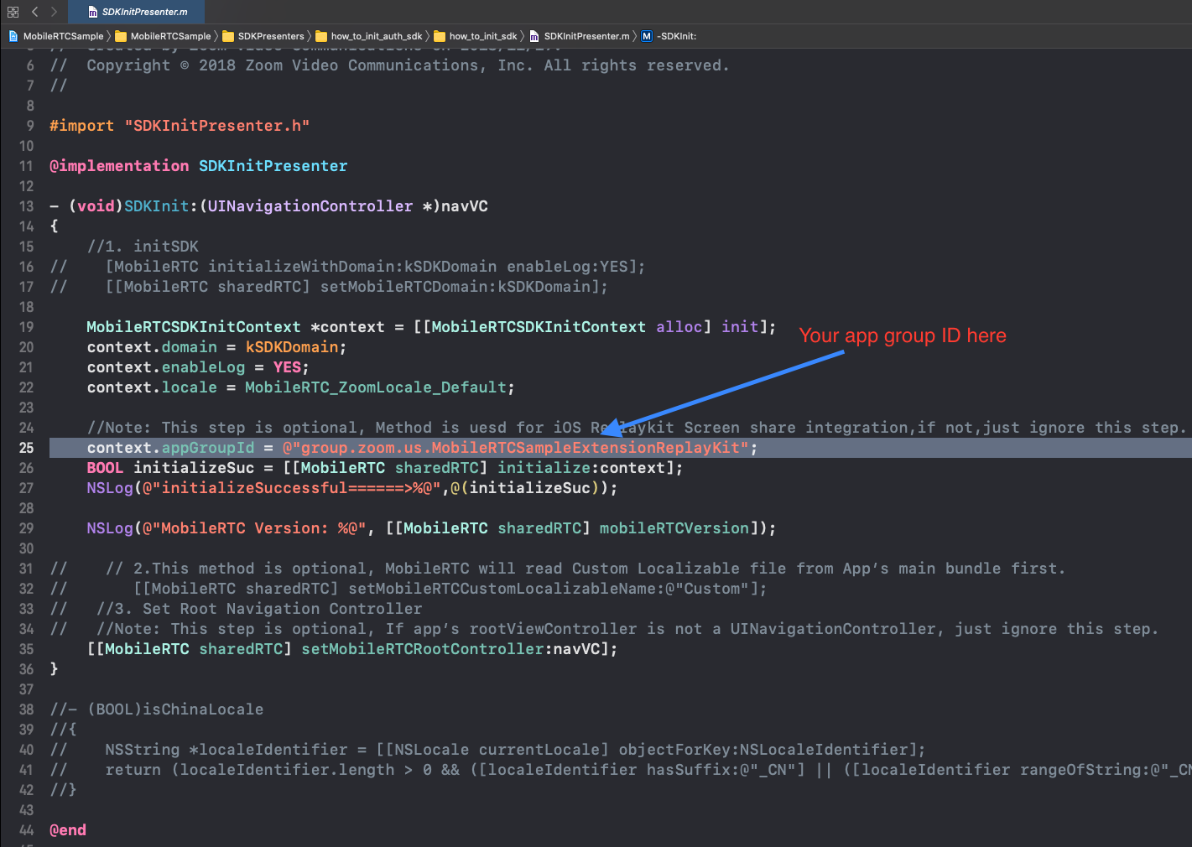Click the (BOOL)isChinaLocale comment line

pyautogui.click(x=156, y=709)
